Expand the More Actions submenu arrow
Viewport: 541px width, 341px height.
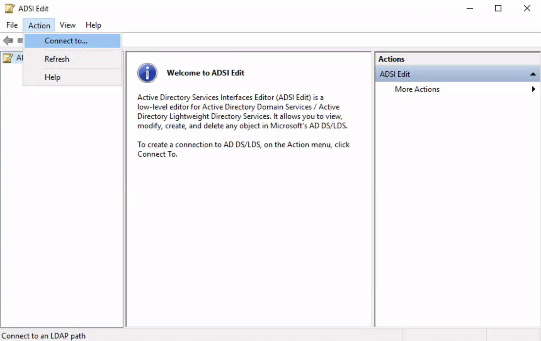(x=533, y=89)
